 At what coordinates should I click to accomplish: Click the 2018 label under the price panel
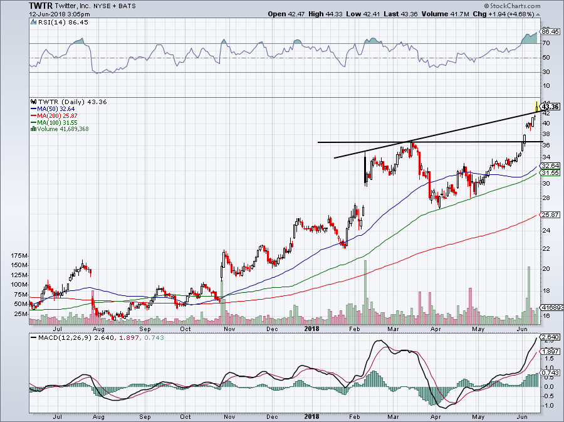click(x=311, y=329)
